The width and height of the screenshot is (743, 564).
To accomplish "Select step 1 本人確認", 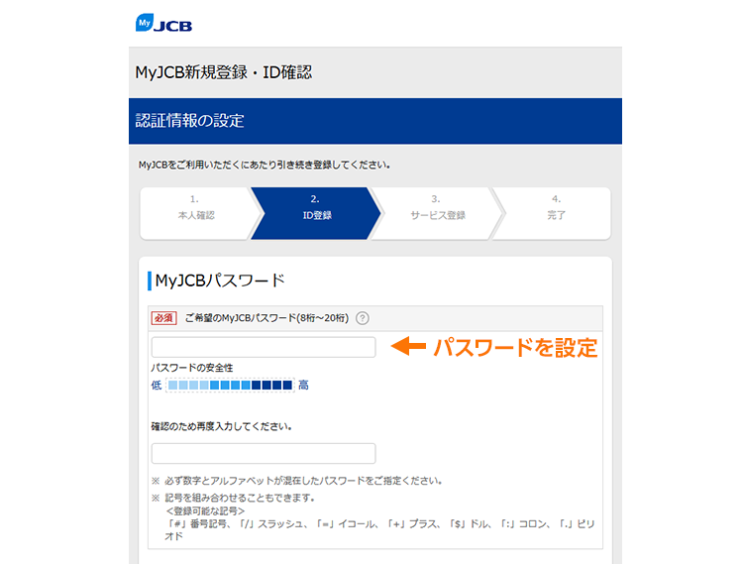I will point(196,213).
